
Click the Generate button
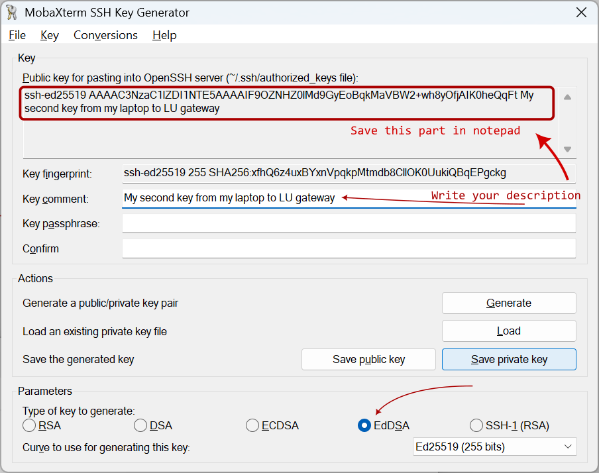pos(509,303)
